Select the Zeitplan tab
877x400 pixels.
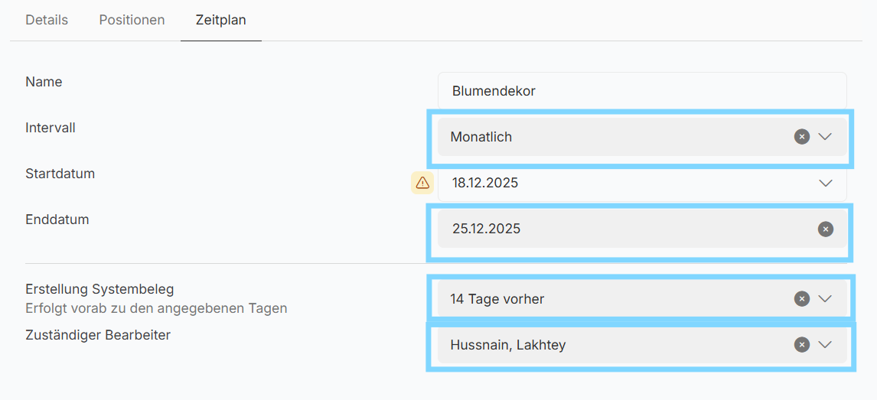pos(220,20)
